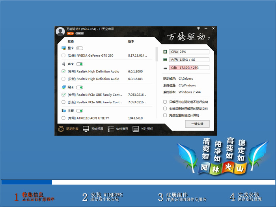The width and height of the screenshot is (276, 207).
Task: Click version 8.17.13.014 text
Action: 137,56
